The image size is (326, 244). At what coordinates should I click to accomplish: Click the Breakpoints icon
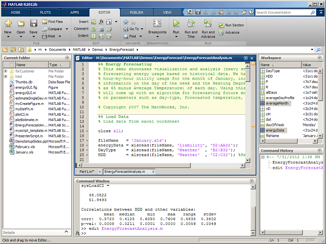(x=157, y=23)
